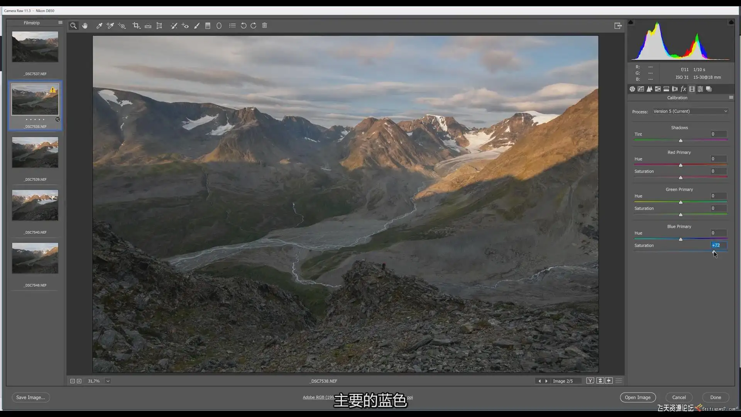741x417 pixels.
Task: Open the Process version dropdown
Action: point(690,111)
